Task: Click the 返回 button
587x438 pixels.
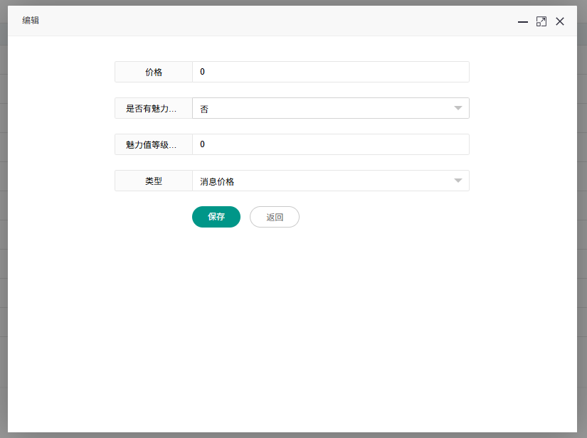Action: (x=275, y=217)
